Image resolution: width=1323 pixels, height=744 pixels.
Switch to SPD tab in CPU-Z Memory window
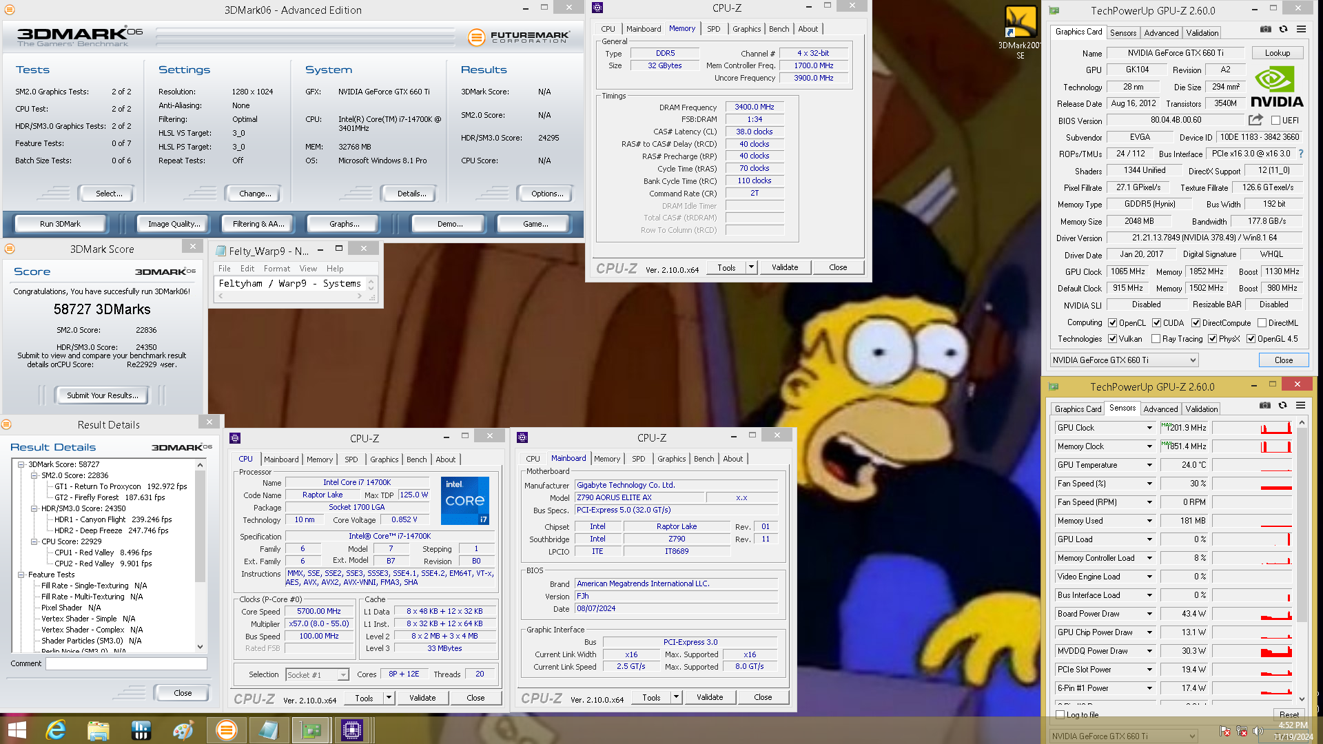point(713,29)
